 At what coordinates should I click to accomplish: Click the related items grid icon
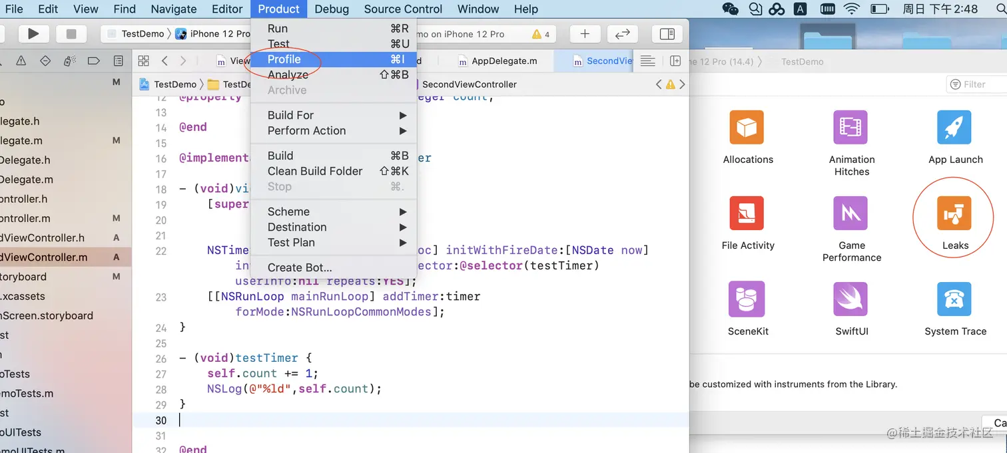point(143,61)
